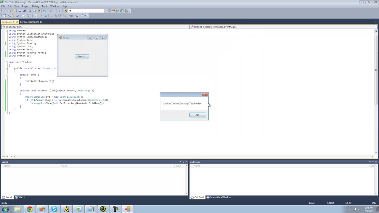Click the editor's horizontal scrollbar
This screenshot has height=213, width=379.
[194, 156]
